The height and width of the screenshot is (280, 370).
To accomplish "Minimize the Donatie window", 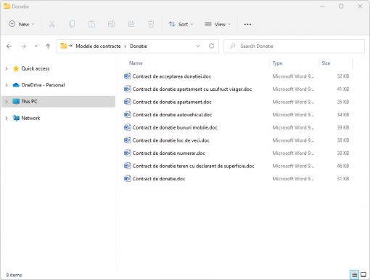I will (322, 6).
